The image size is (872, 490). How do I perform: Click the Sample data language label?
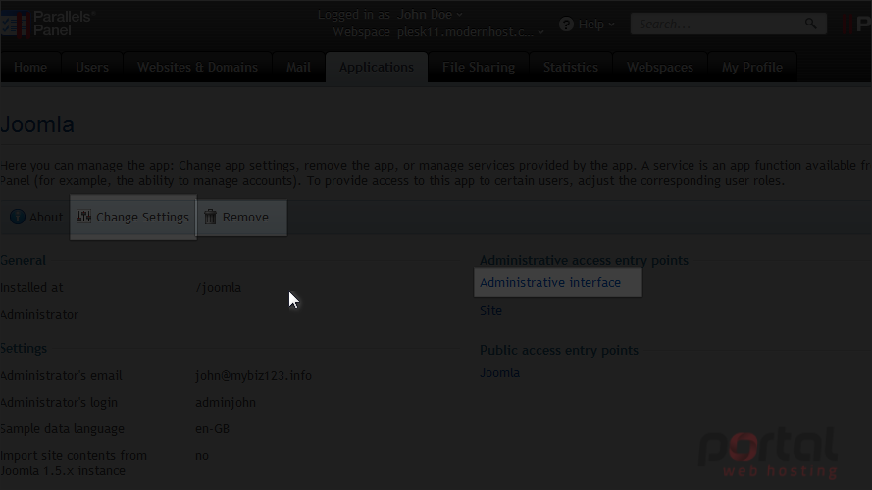[62, 429]
